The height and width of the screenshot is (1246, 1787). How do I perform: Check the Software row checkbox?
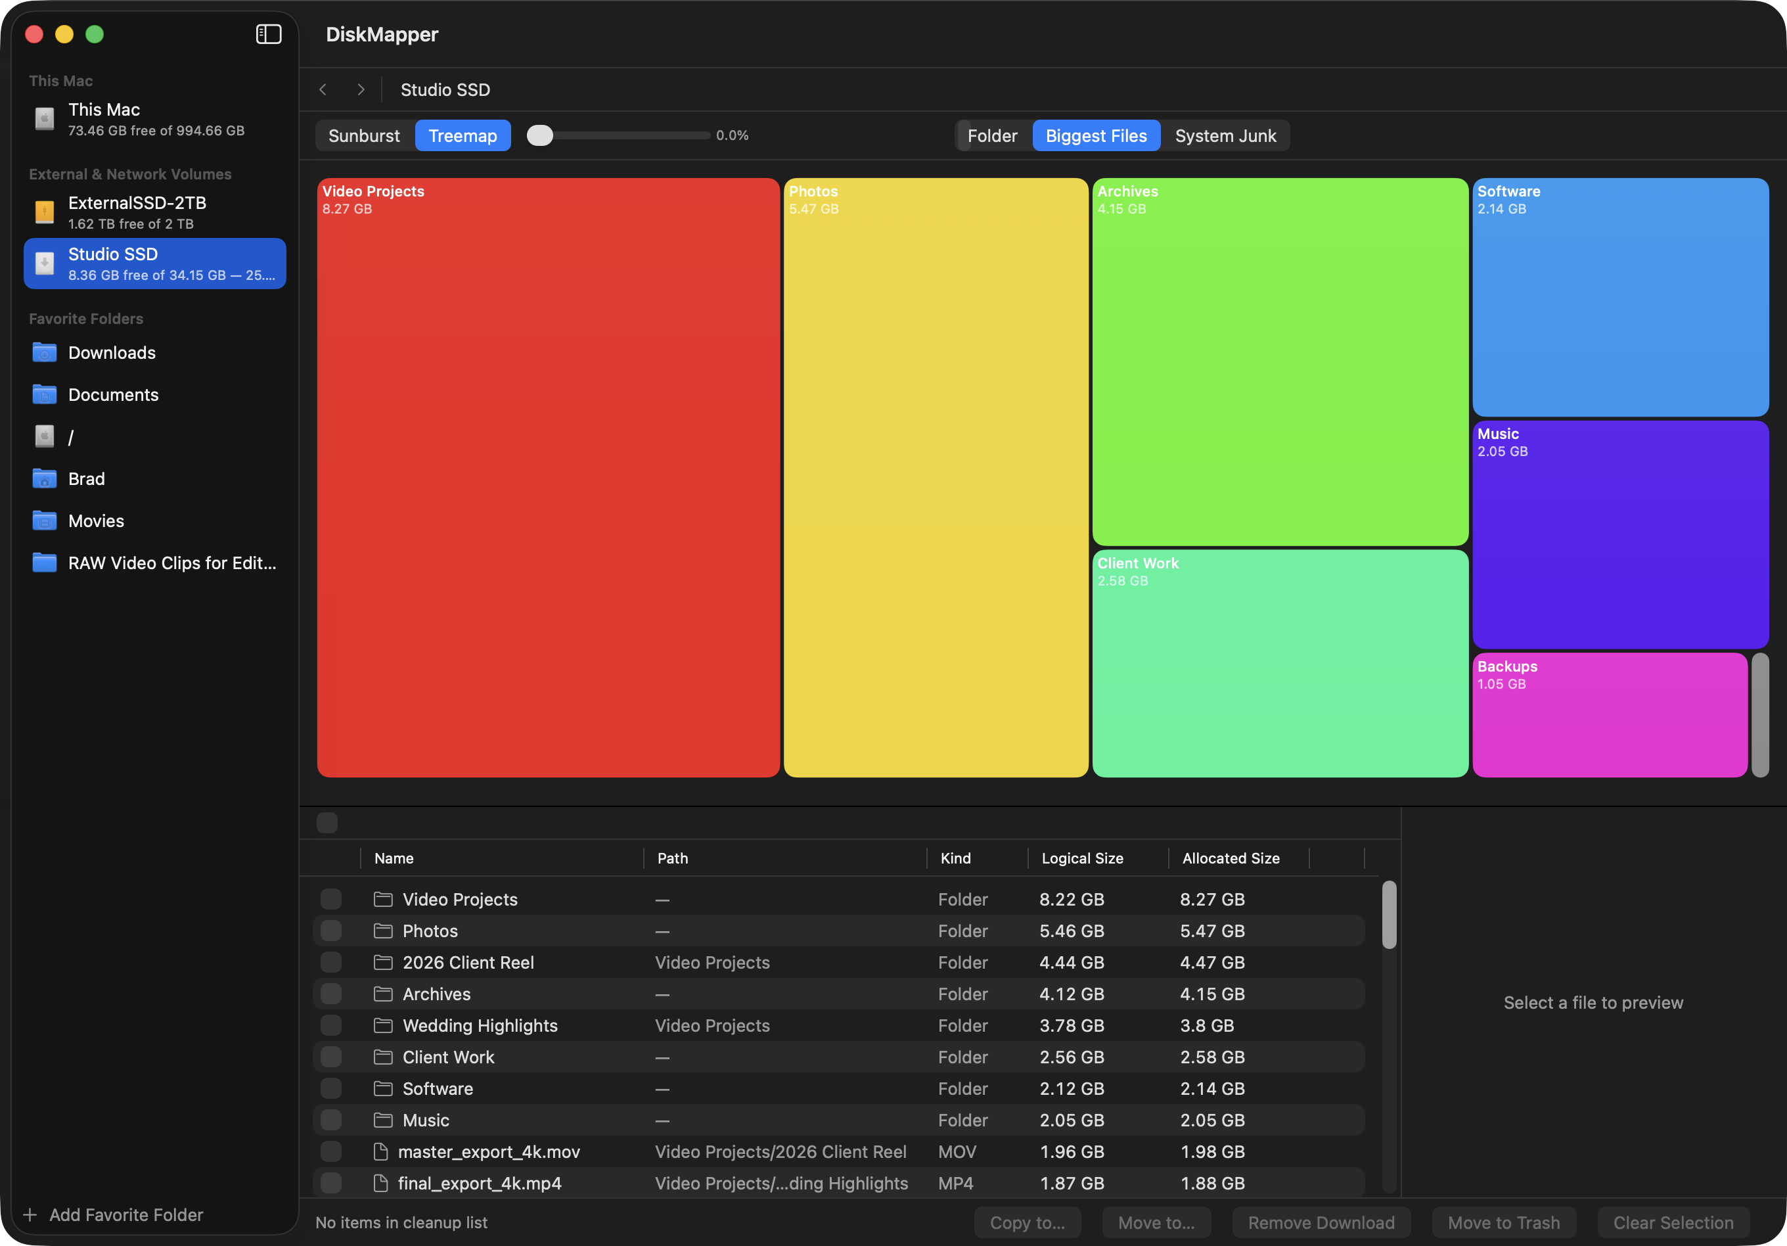point(330,1089)
